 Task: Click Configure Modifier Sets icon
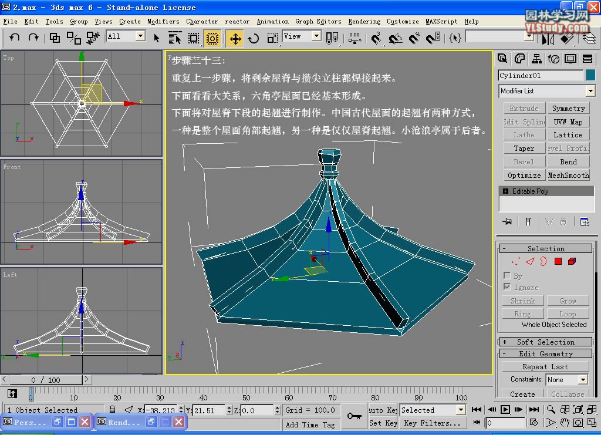585,222
